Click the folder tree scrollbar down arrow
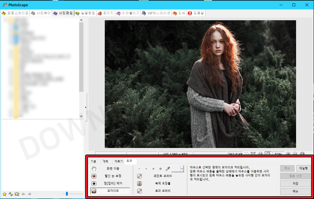Viewport: 314px width, 199px height. (81, 116)
